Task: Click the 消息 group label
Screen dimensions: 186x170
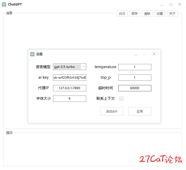Action: click(9, 13)
